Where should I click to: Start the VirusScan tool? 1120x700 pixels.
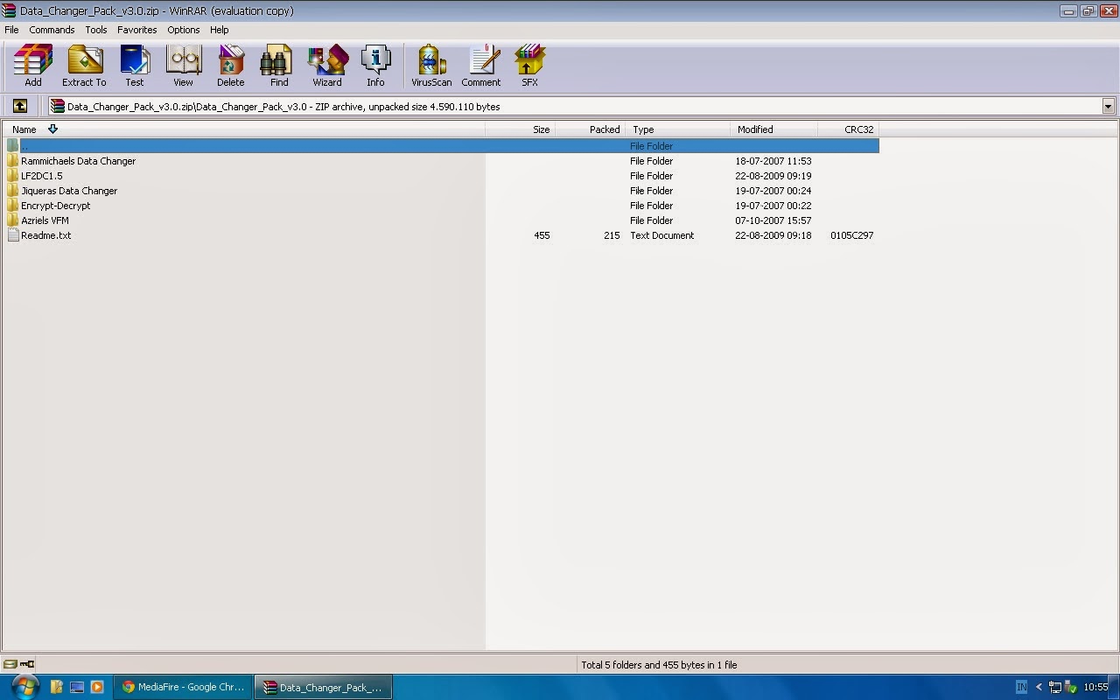(x=431, y=66)
